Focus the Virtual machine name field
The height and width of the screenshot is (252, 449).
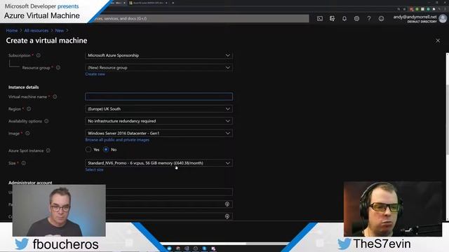click(x=159, y=97)
